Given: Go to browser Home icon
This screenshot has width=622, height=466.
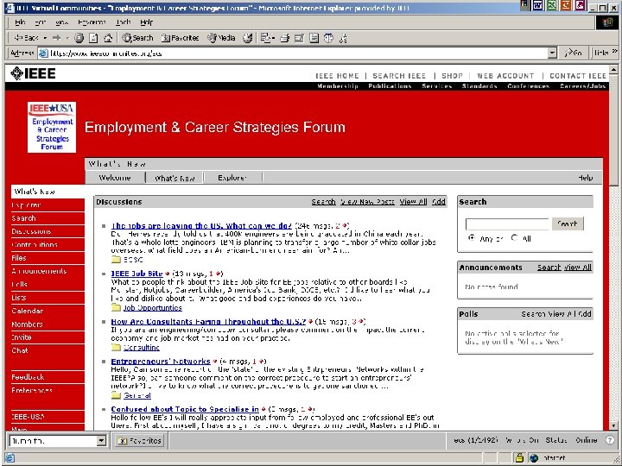Looking at the screenshot, I should coord(108,38).
